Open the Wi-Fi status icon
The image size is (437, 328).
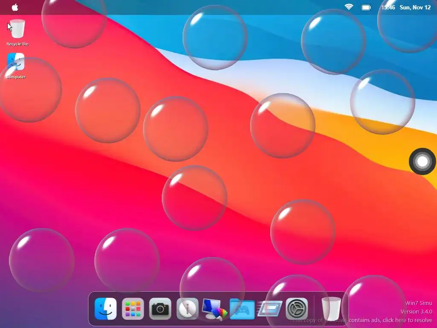[349, 7]
